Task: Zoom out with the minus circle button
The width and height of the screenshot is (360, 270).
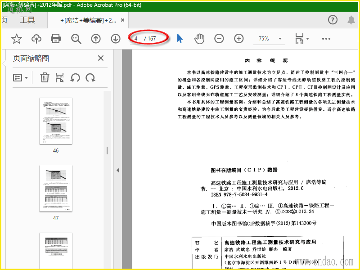Action: (219, 39)
